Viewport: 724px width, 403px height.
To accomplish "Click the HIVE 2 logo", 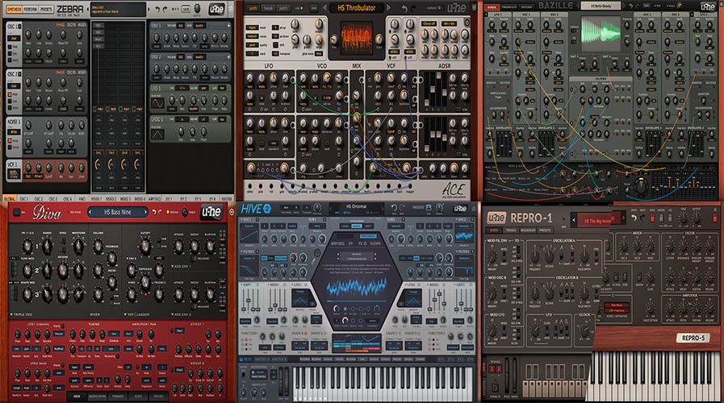I will pyautogui.click(x=256, y=209).
